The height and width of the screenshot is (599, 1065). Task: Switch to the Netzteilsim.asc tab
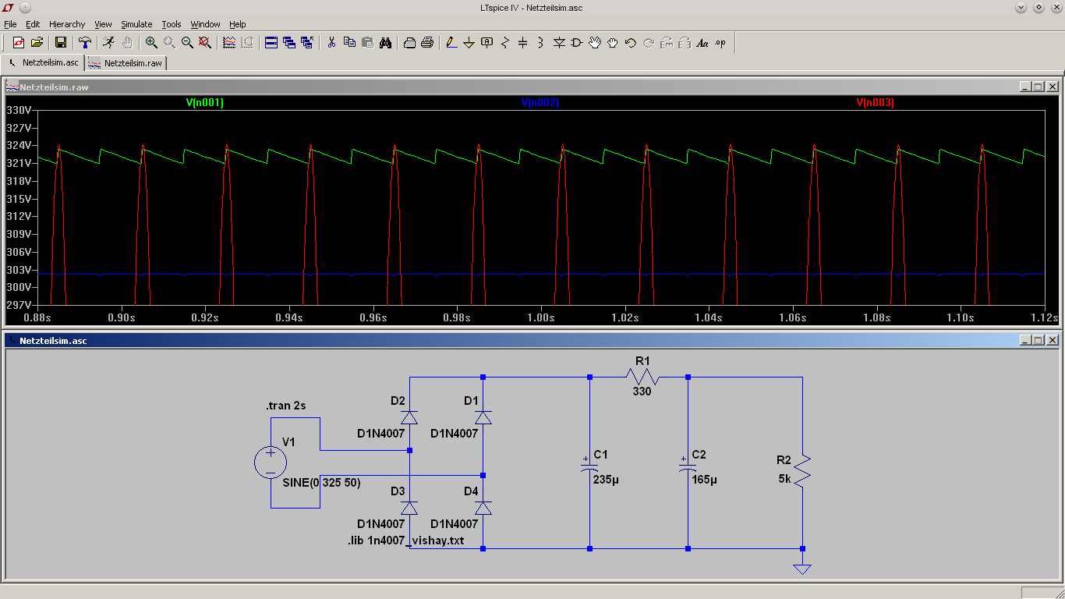50,62
